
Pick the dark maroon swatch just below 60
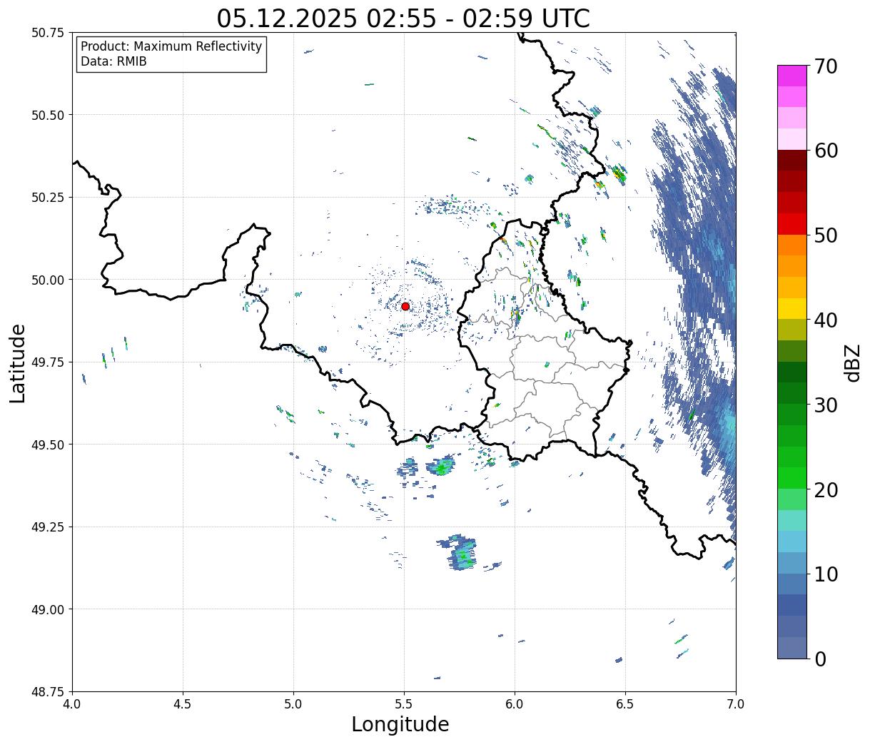792,161
